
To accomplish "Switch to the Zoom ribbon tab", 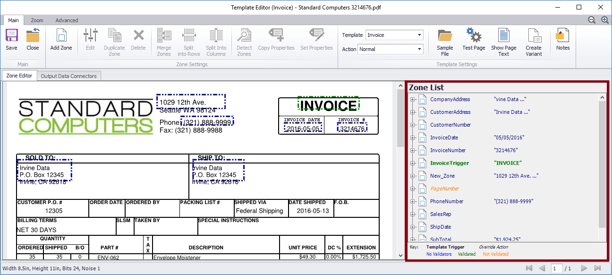I will 37,20.
